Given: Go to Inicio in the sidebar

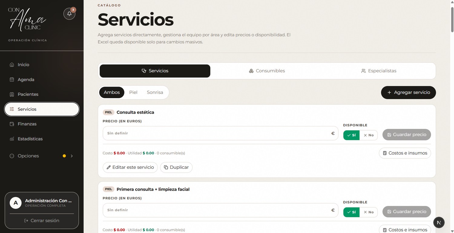Looking at the screenshot, I should [x=42, y=65].
